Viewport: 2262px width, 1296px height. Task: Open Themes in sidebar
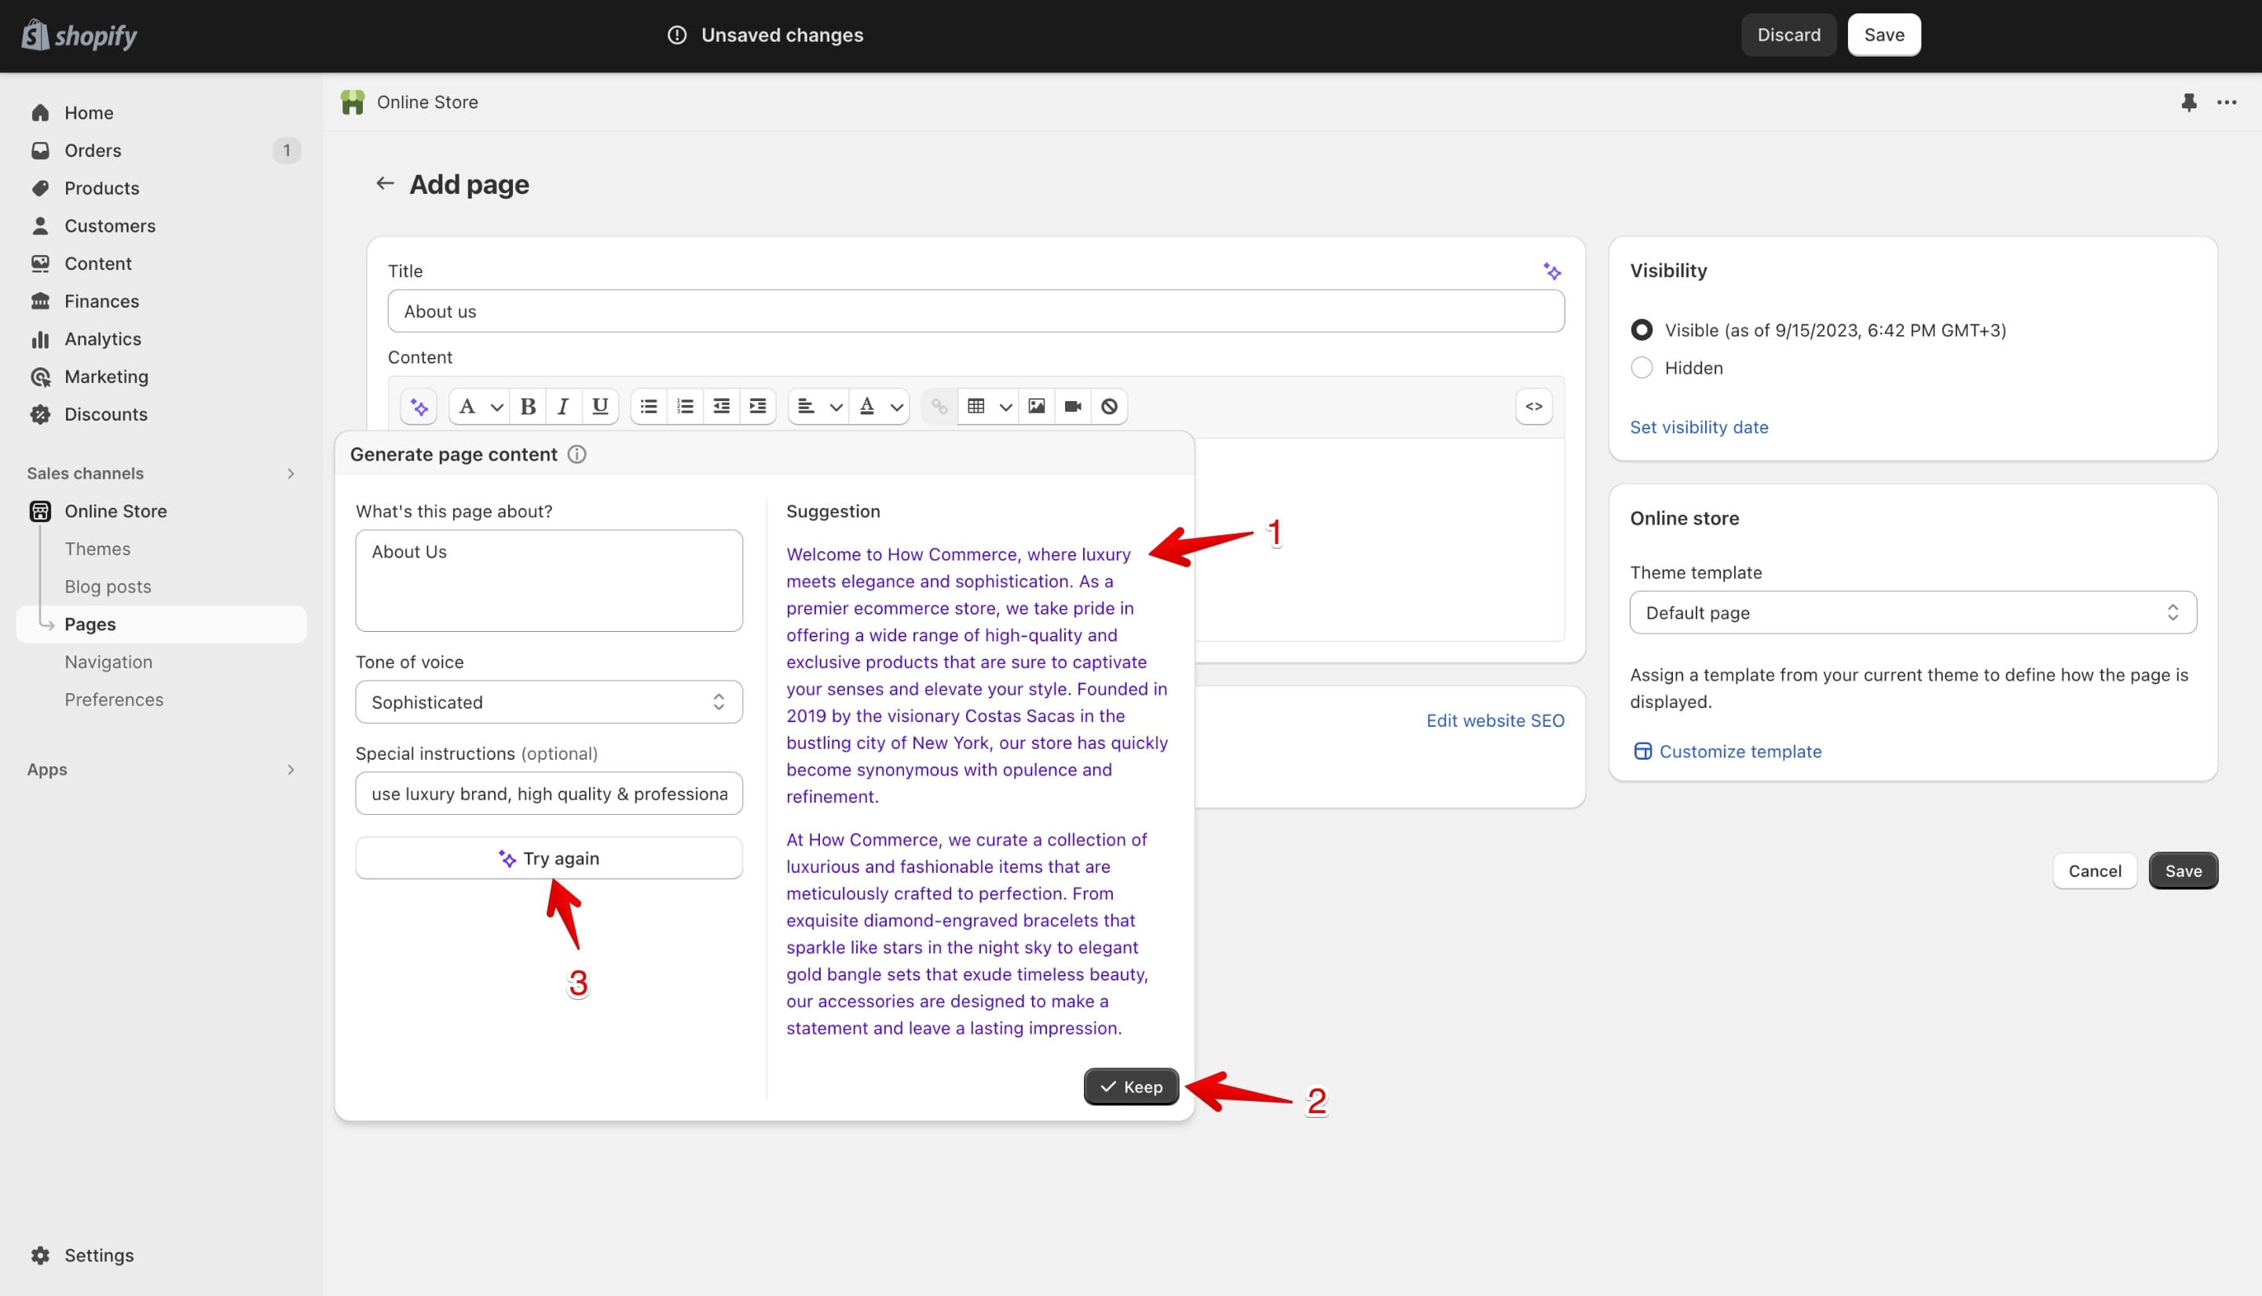click(97, 549)
